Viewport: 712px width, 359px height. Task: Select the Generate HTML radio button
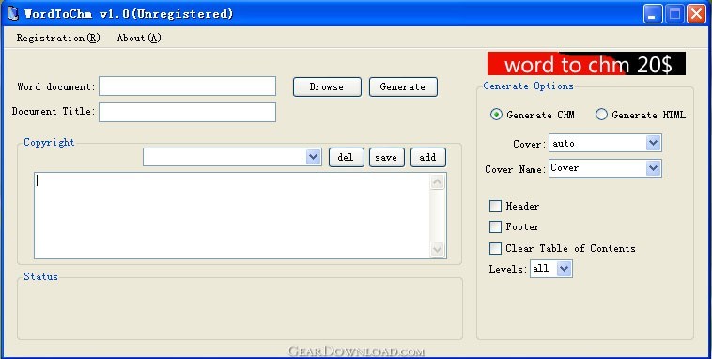click(601, 115)
